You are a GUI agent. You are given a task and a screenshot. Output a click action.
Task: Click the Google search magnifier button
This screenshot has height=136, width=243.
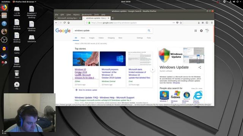click(x=149, y=31)
